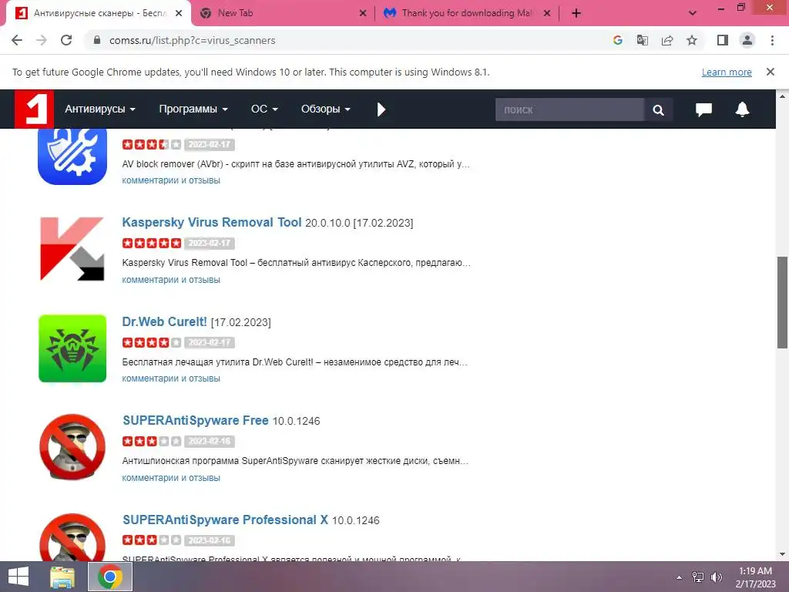Click the 2023-02-16 date badge under SUPERAntiSpyware Free
Viewport: 789px width, 592px height.
point(210,442)
